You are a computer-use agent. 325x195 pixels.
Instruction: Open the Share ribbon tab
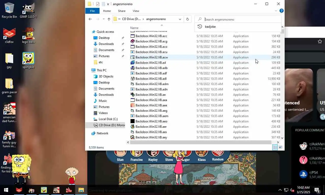pyautogui.click(x=122, y=11)
